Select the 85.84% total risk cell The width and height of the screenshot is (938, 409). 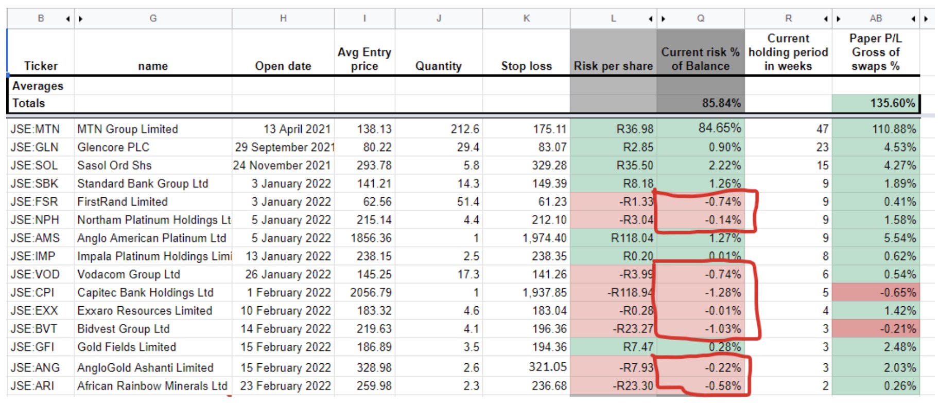(701, 103)
